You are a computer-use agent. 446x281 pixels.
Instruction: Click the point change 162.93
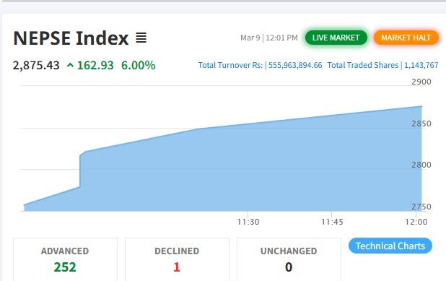(x=95, y=65)
